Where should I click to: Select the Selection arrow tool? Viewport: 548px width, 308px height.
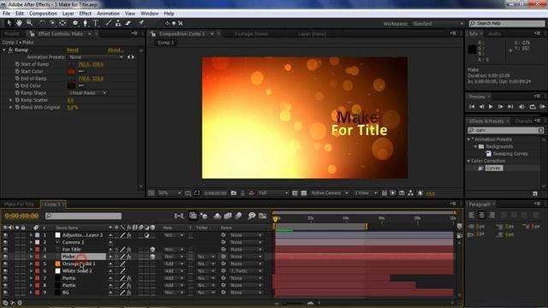(9, 23)
